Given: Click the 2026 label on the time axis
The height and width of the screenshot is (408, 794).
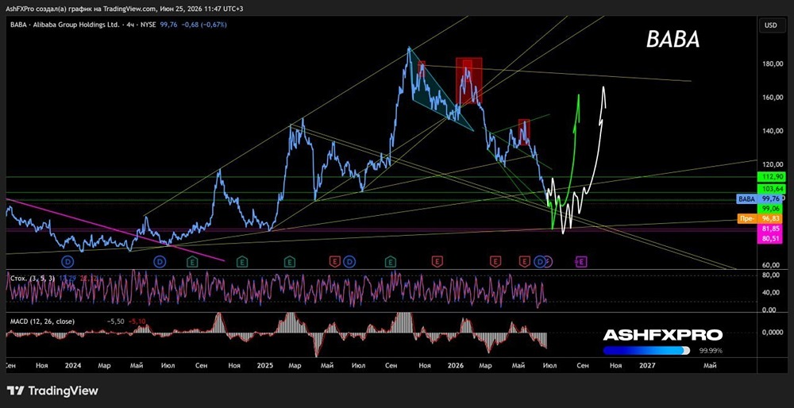Looking at the screenshot, I should (456, 364).
